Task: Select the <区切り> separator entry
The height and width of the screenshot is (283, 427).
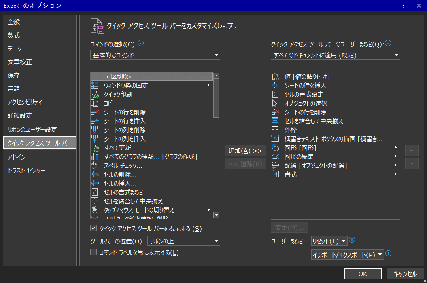Action: [152, 76]
